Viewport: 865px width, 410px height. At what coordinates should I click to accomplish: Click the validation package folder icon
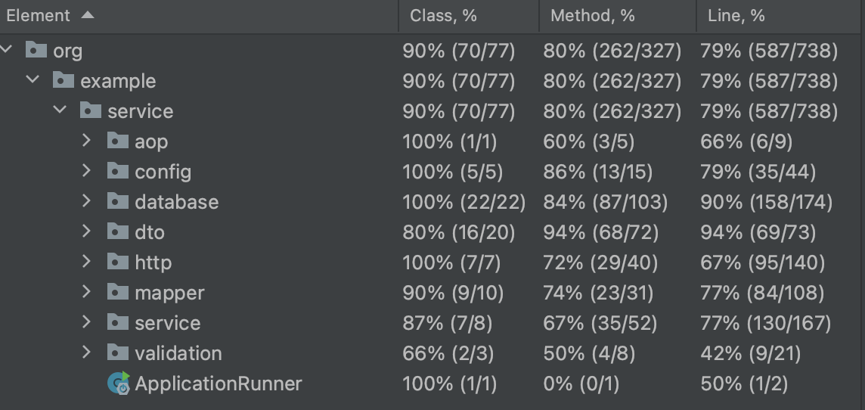[117, 353]
